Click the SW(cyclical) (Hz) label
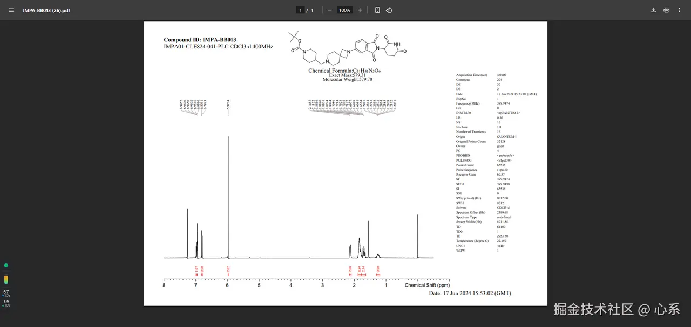Viewport: 691px width, 327px height. pyautogui.click(x=469, y=198)
